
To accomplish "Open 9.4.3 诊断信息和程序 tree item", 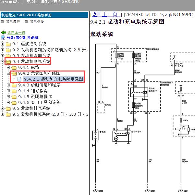I will [x=39, y=85].
